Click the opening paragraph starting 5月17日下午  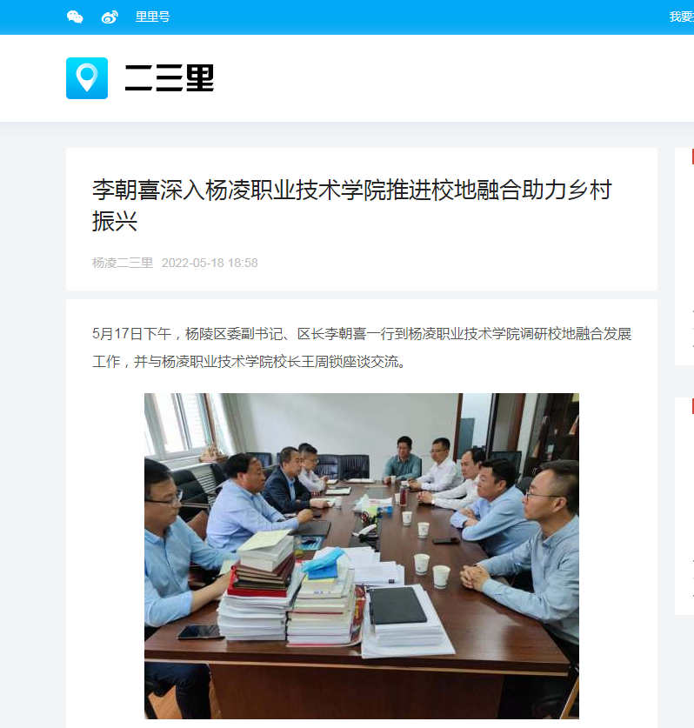click(x=362, y=347)
